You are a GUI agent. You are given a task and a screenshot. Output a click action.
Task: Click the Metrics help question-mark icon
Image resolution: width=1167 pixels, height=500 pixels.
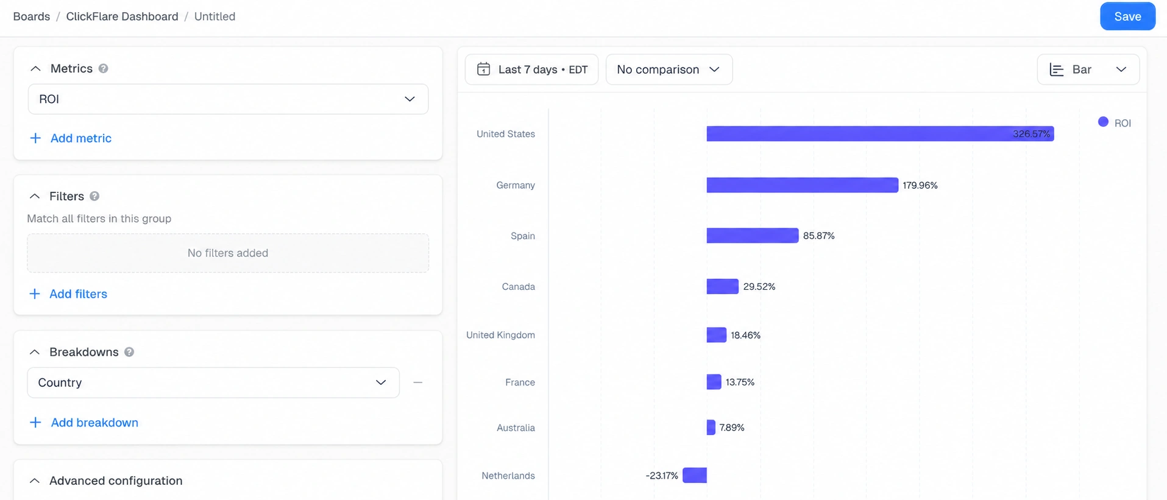click(x=104, y=69)
